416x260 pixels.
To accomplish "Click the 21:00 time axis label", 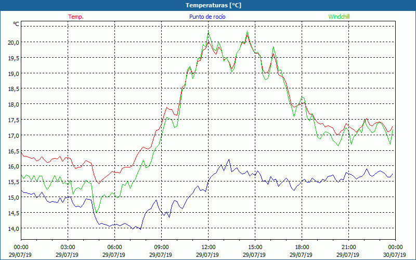I will click(x=348, y=248).
